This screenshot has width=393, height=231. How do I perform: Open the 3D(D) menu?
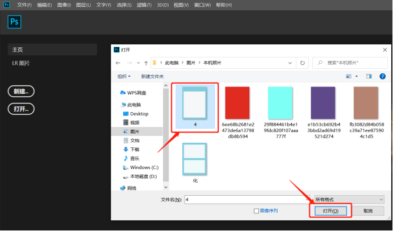click(x=162, y=5)
